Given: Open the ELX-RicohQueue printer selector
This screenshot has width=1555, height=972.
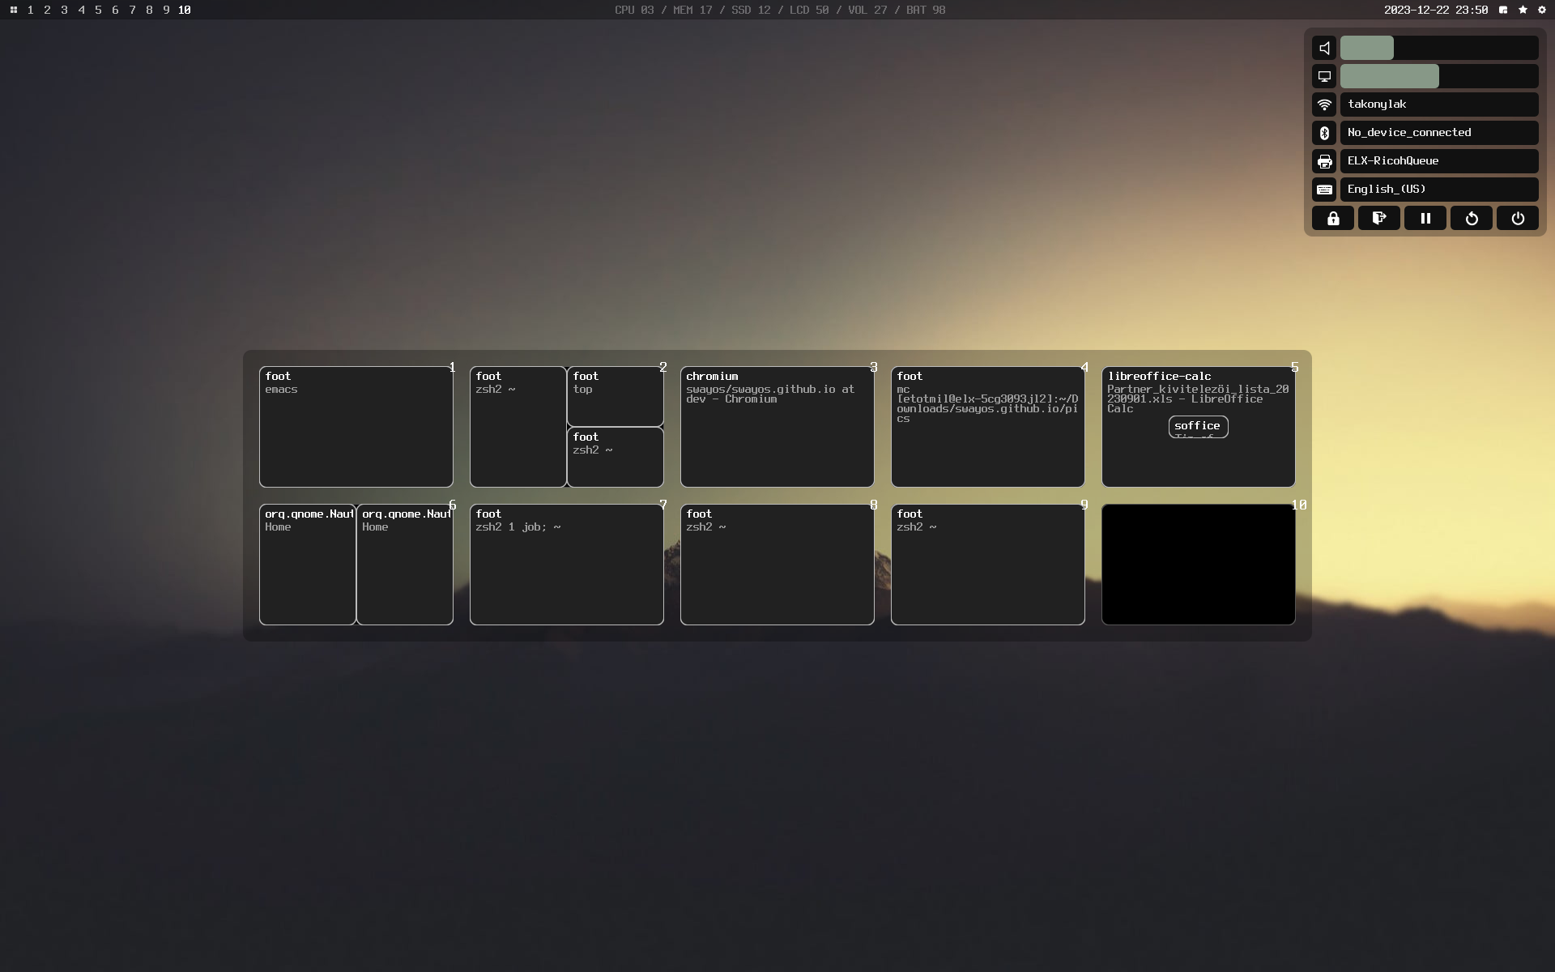Looking at the screenshot, I should pos(1438,161).
